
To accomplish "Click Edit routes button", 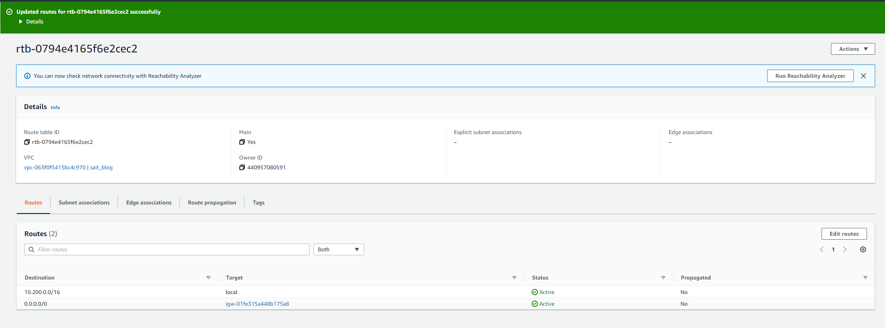I will [x=844, y=234].
